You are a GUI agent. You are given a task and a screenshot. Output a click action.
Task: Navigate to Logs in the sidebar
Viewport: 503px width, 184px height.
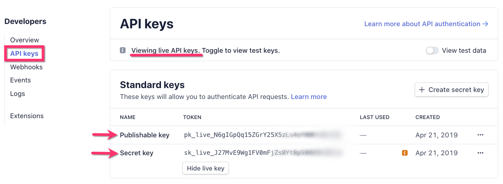click(x=17, y=94)
